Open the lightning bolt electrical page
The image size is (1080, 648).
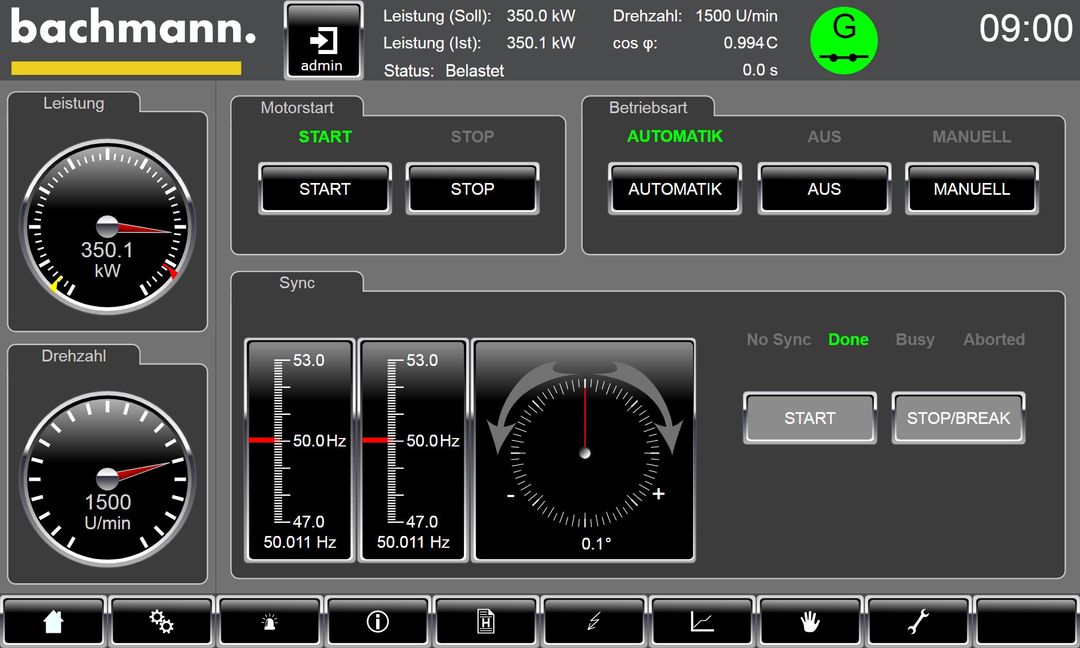coord(594,622)
